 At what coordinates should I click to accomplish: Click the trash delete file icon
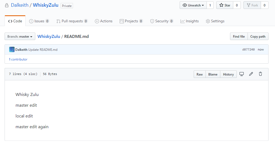pos(260,74)
